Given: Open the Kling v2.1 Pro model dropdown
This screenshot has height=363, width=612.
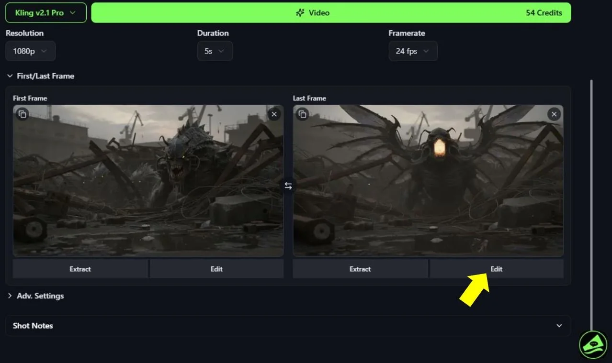Looking at the screenshot, I should (46, 13).
